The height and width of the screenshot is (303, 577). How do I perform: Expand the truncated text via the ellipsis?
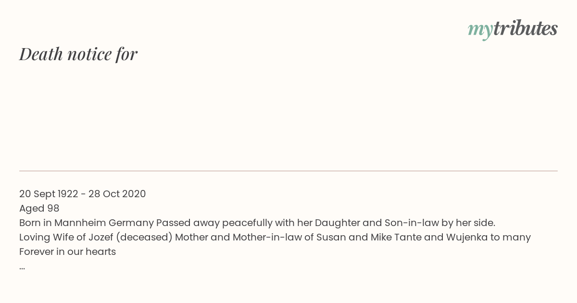click(22, 267)
